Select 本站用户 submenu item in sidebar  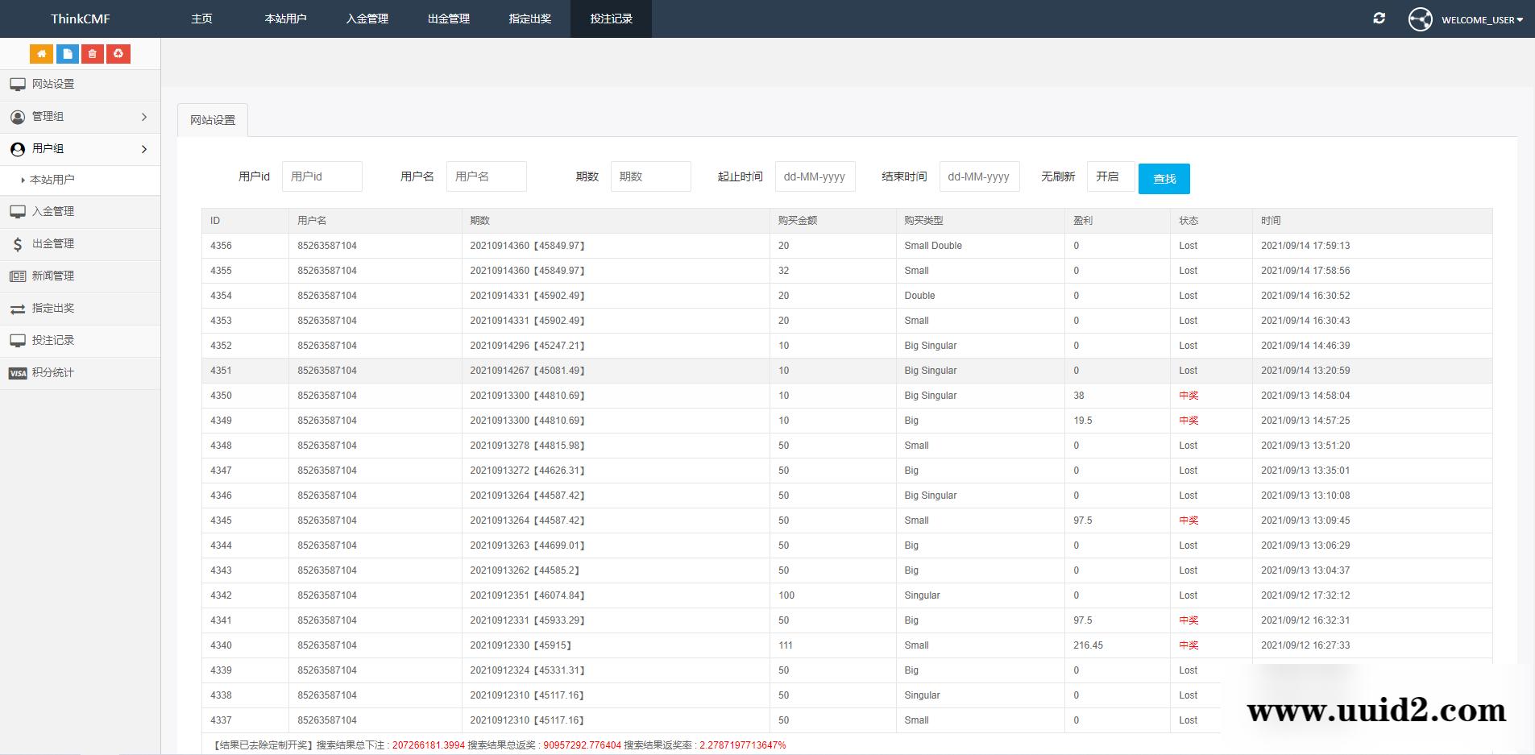tap(52, 180)
